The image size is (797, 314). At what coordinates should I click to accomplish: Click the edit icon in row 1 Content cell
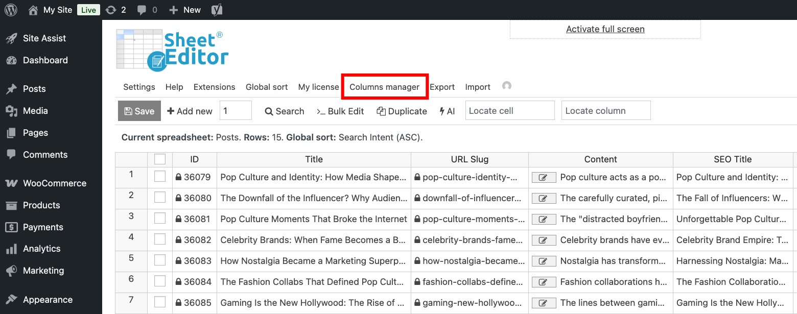(x=543, y=177)
